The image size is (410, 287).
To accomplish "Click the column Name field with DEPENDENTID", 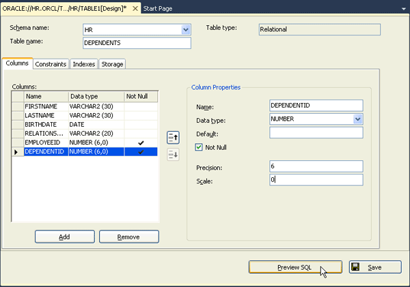I will tap(316, 106).
